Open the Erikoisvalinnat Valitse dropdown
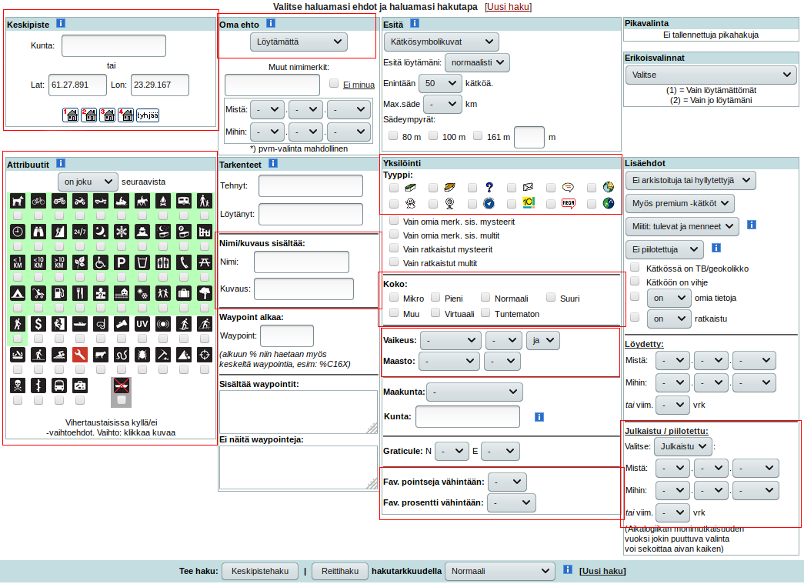Viewport: 804px width, 584px height. coord(711,75)
